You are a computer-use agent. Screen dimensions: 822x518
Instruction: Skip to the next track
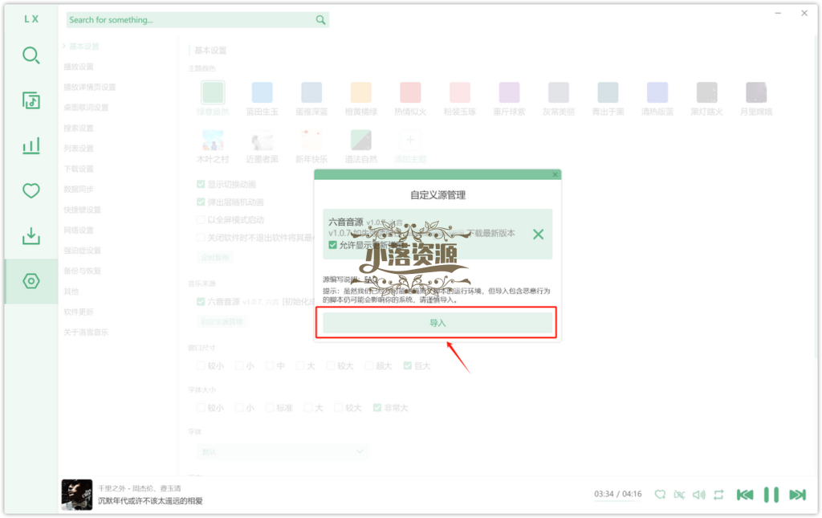pos(797,495)
